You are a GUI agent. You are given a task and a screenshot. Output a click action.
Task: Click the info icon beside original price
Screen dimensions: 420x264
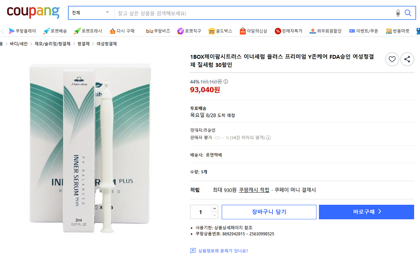(226, 82)
